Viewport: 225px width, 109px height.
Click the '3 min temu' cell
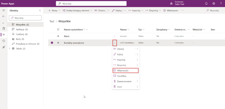[179, 43]
